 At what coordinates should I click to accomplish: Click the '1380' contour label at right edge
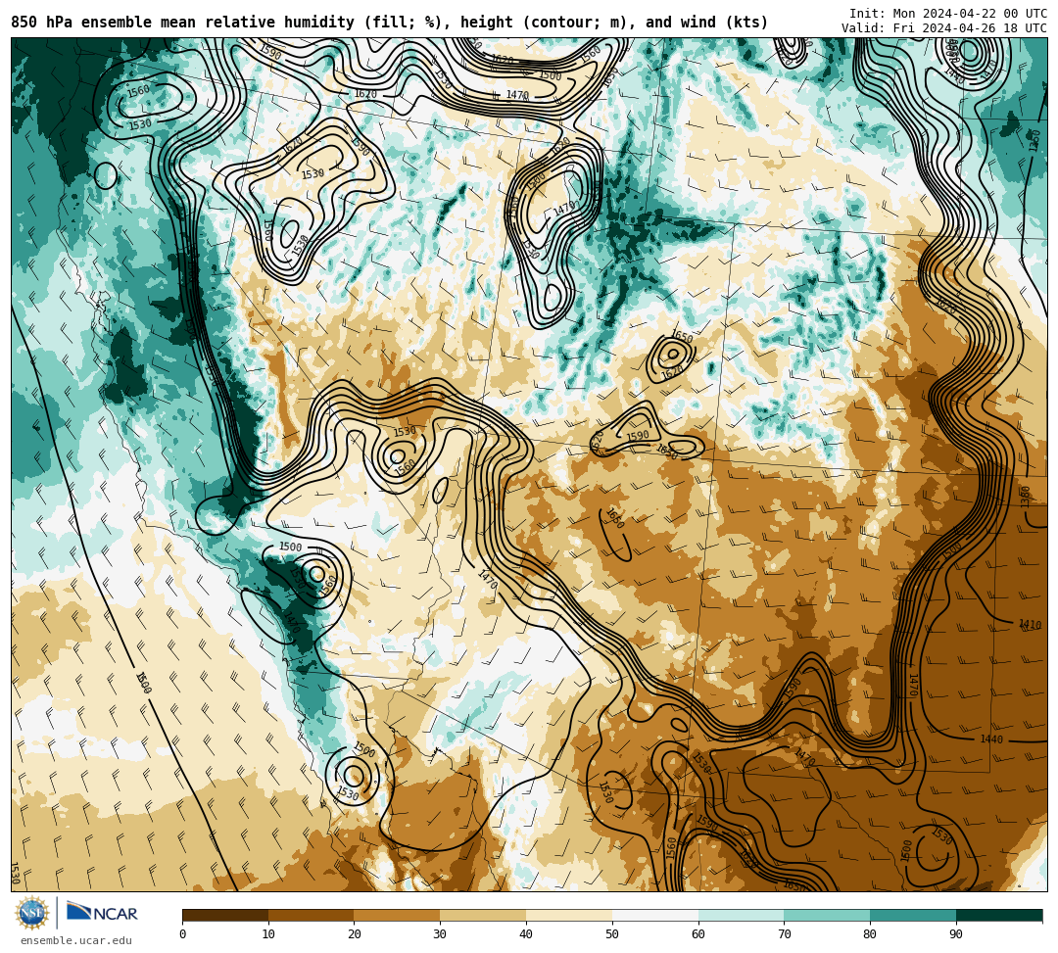pyautogui.click(x=1026, y=498)
